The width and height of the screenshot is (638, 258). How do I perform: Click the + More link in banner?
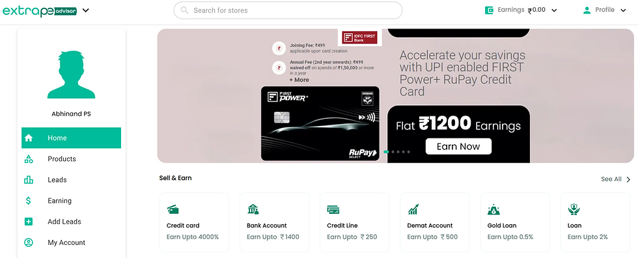pos(299,80)
